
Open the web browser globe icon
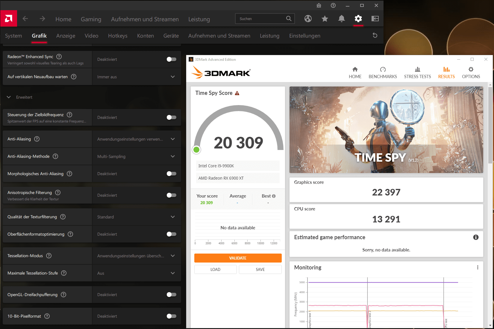308,19
